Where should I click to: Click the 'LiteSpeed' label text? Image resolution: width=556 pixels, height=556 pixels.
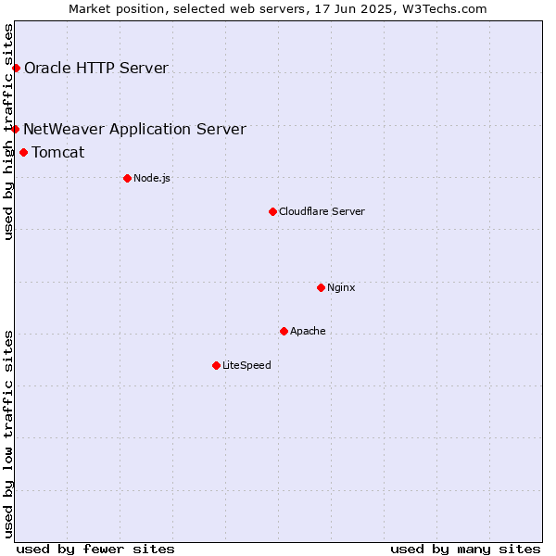pos(246,365)
